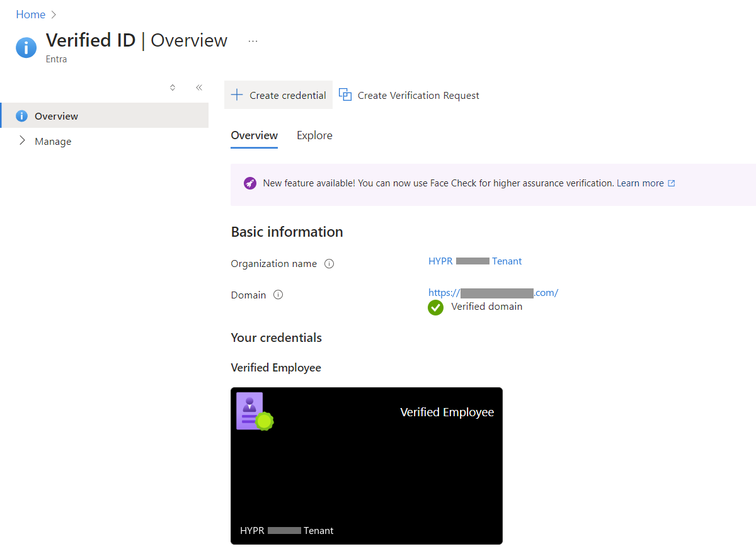Image resolution: width=756 pixels, height=556 pixels.
Task: Click the credential badge icon on card
Action: click(x=255, y=412)
